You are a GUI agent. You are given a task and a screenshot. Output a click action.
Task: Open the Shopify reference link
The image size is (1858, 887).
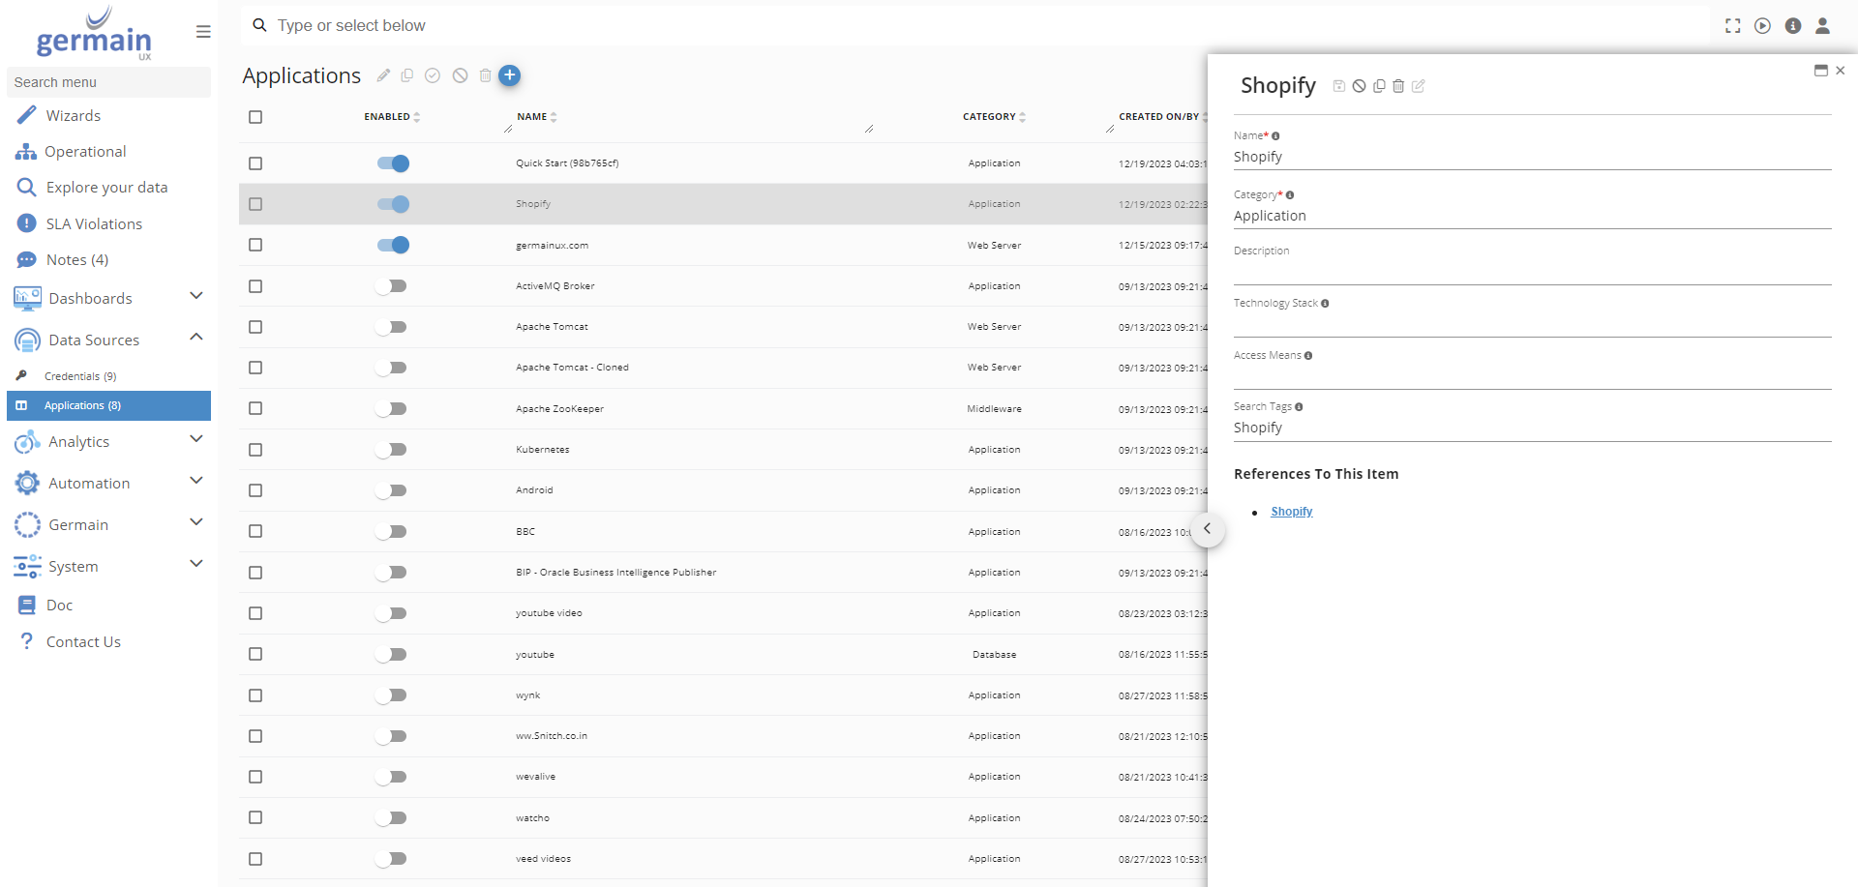pos(1291,512)
